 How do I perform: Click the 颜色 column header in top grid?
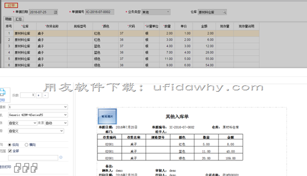coord(106,26)
